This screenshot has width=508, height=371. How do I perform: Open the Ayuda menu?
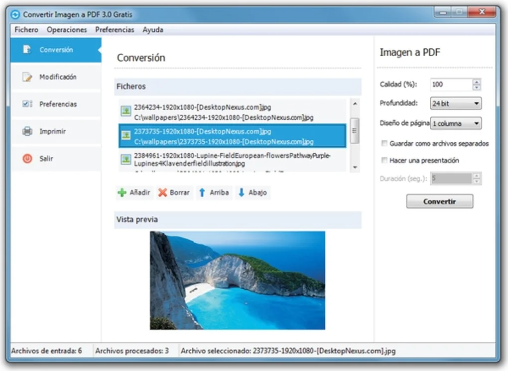click(x=152, y=30)
